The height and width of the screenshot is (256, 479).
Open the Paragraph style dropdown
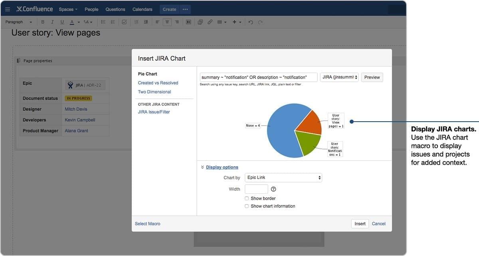[x=18, y=22]
